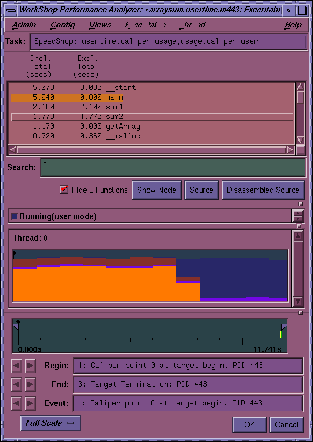Click thread chart scroll up arrow
313x442 pixels.
click(x=298, y=235)
